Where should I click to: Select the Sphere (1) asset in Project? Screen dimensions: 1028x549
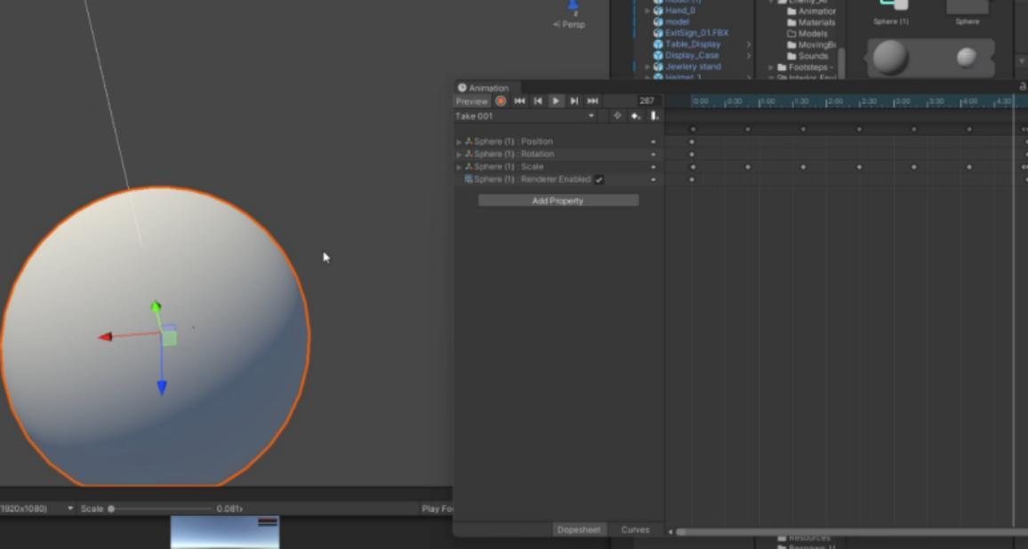tap(891, 13)
